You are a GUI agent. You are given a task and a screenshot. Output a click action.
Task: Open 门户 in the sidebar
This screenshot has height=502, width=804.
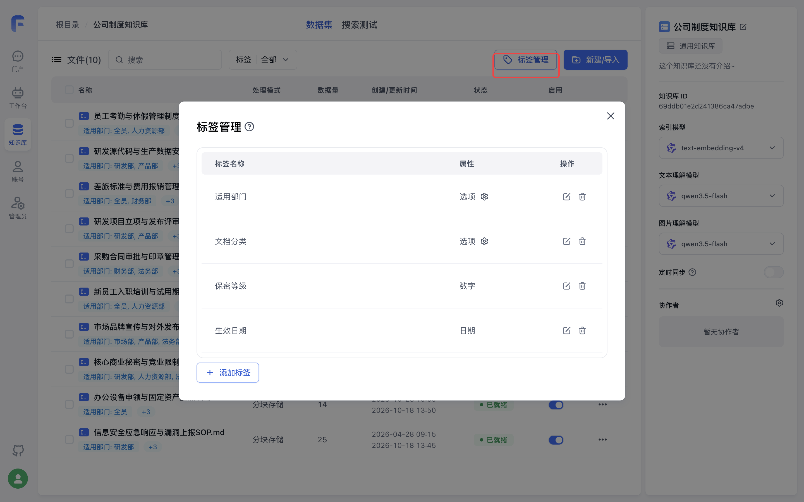click(18, 61)
